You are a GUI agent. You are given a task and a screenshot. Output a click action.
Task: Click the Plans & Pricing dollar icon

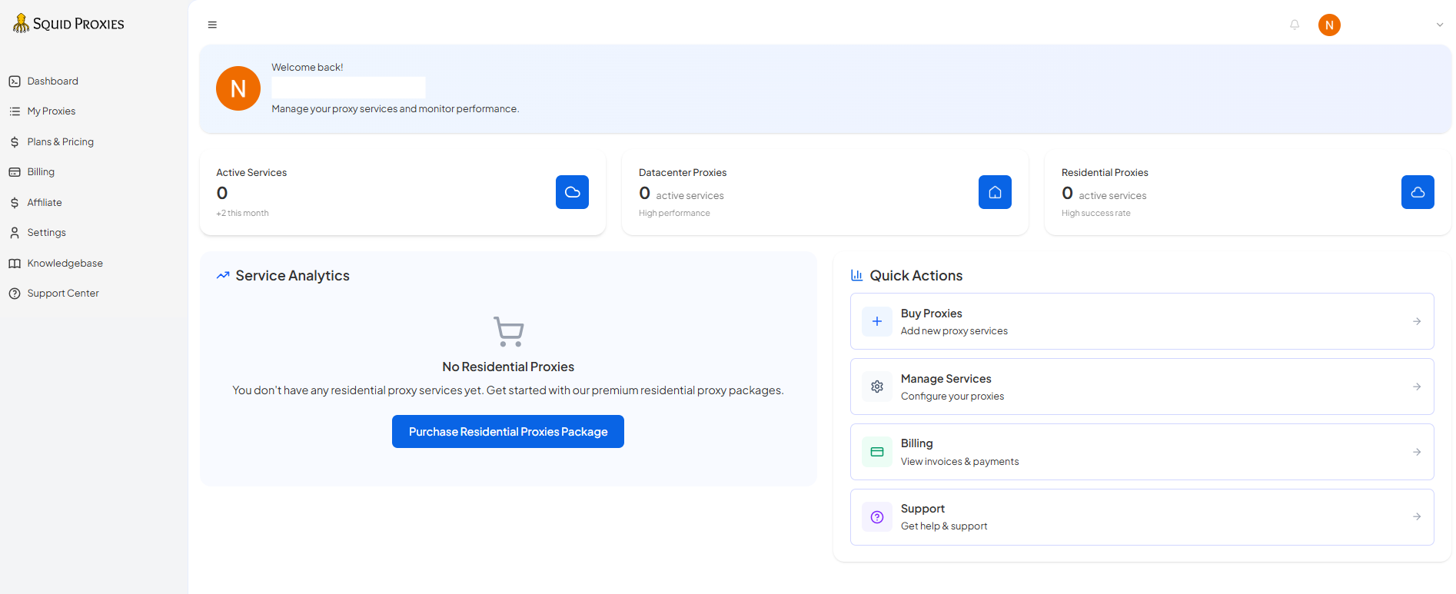15,142
